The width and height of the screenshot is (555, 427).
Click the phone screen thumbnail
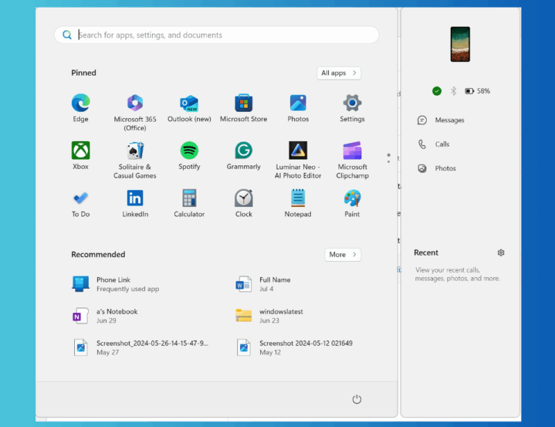(460, 43)
